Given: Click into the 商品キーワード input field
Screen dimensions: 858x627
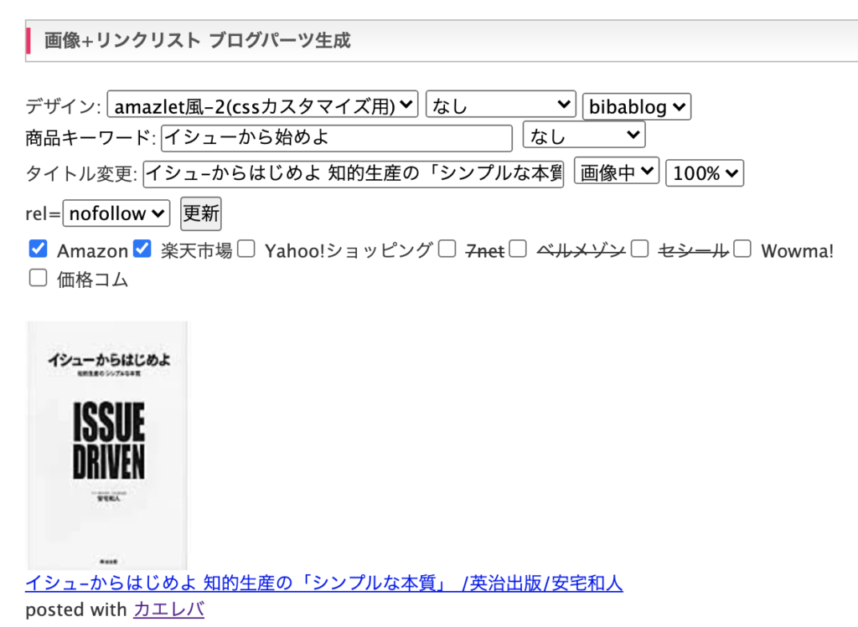Looking at the screenshot, I should [x=337, y=138].
